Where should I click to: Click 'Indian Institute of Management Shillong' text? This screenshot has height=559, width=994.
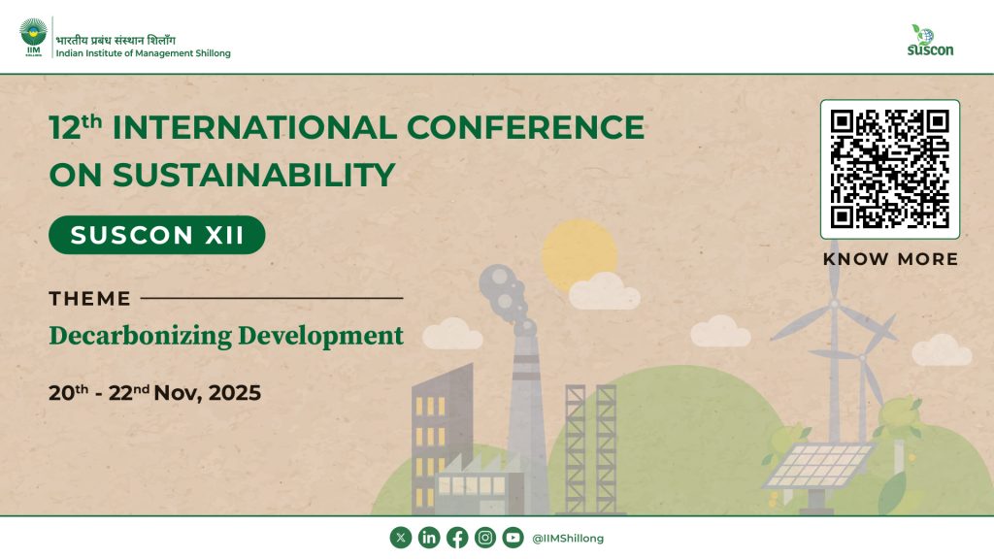tap(144, 53)
